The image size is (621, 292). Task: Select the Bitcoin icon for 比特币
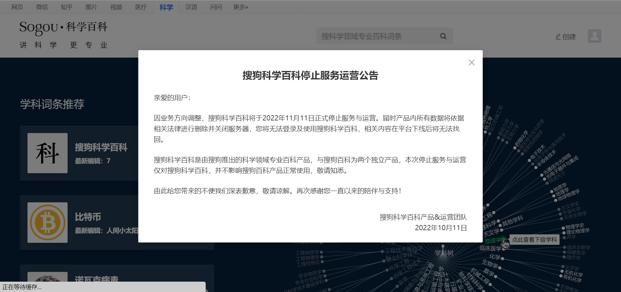[x=47, y=222]
